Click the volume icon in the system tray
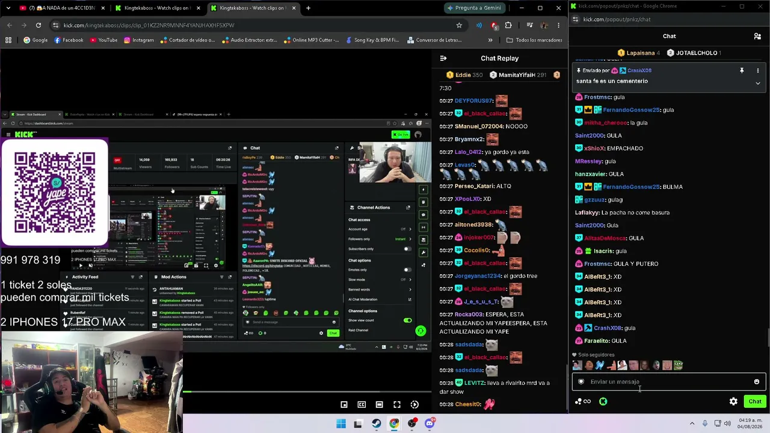 pos(727,423)
